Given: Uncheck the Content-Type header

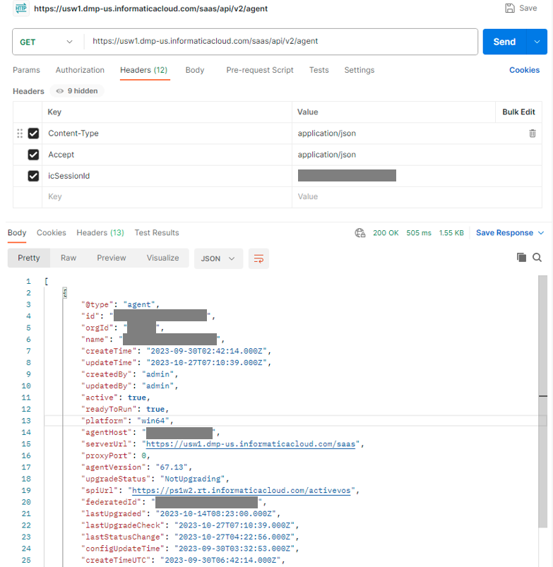Looking at the screenshot, I should pyautogui.click(x=32, y=133).
